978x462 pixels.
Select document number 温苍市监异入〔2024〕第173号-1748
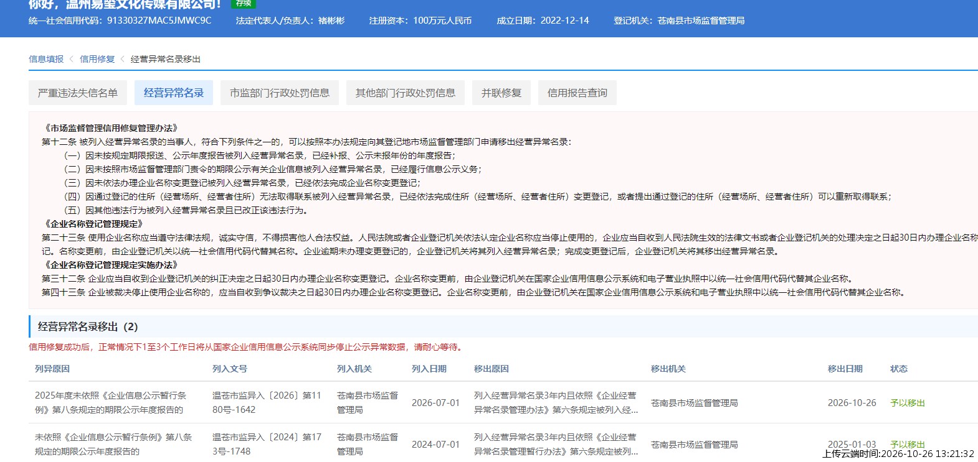coord(267,444)
